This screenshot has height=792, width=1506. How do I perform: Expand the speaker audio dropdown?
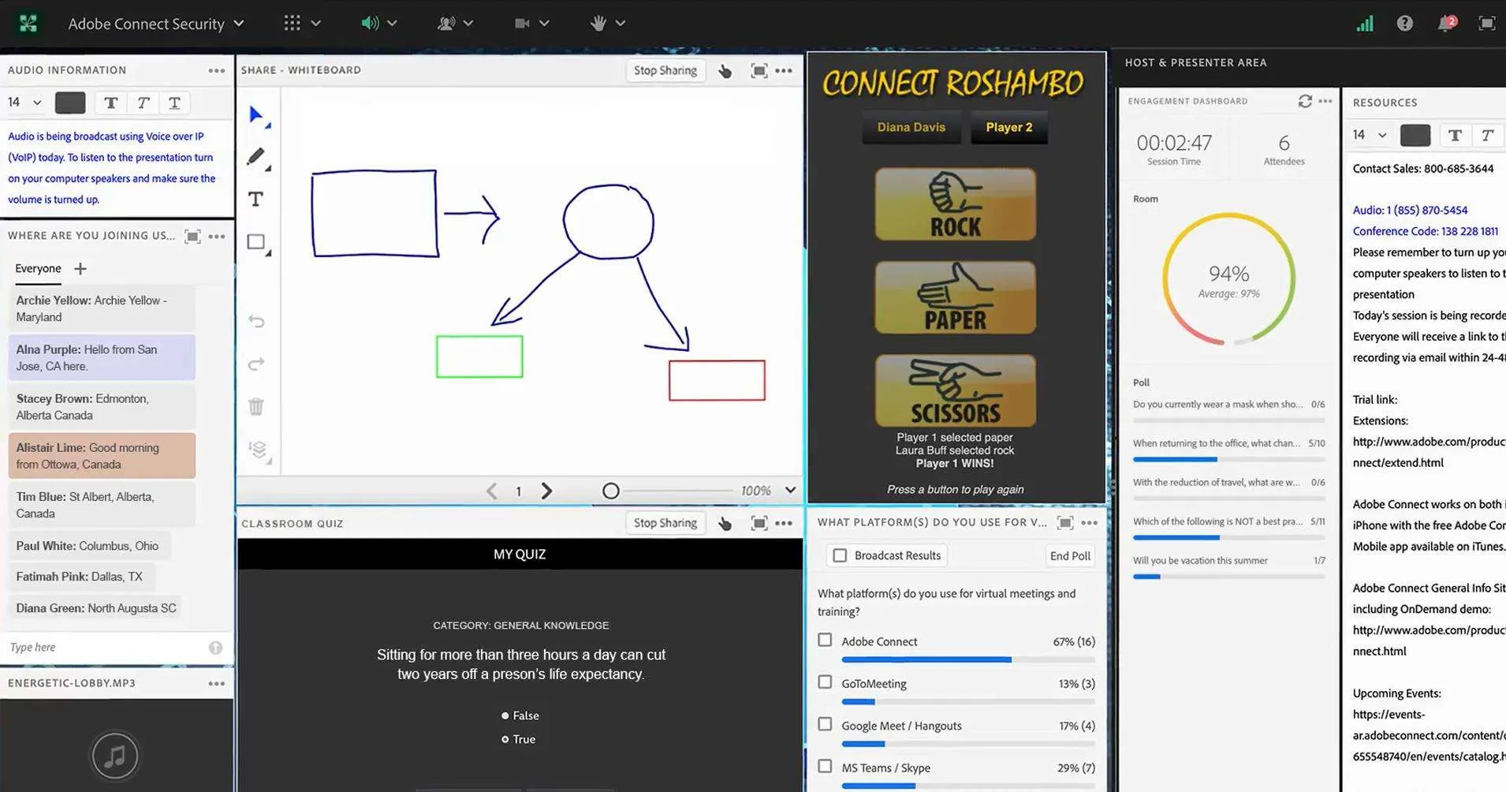(392, 24)
